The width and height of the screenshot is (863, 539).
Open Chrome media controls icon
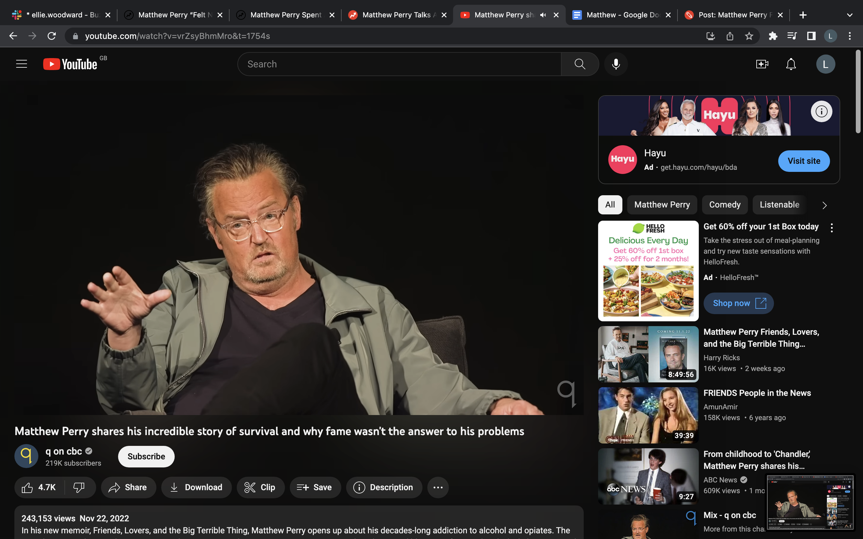coord(792,36)
